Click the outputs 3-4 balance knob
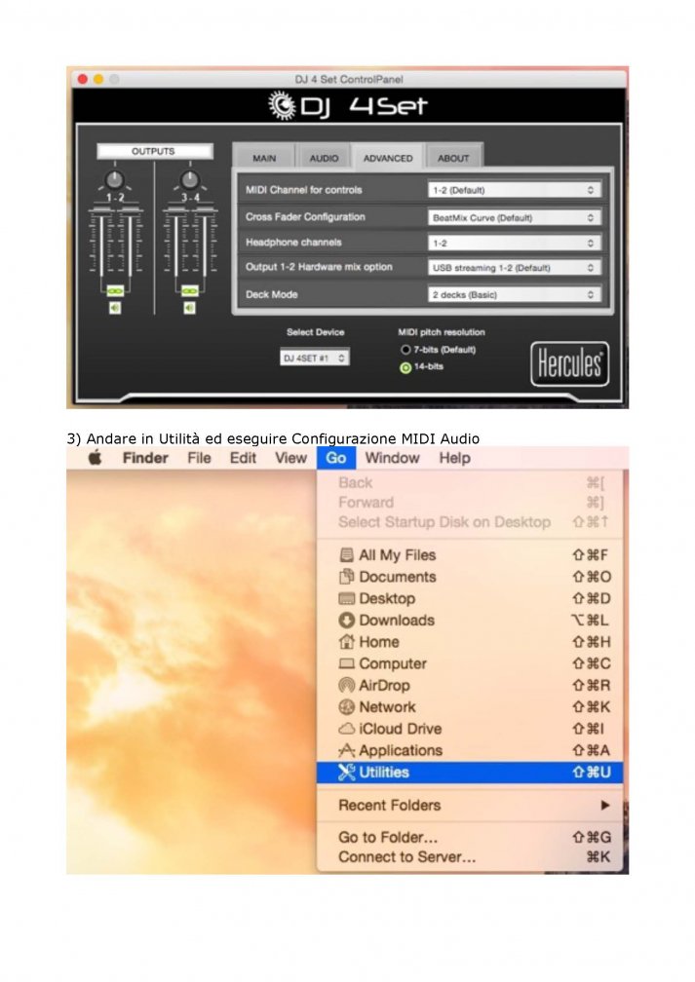Screen dimensions: 695x982 click(189, 179)
